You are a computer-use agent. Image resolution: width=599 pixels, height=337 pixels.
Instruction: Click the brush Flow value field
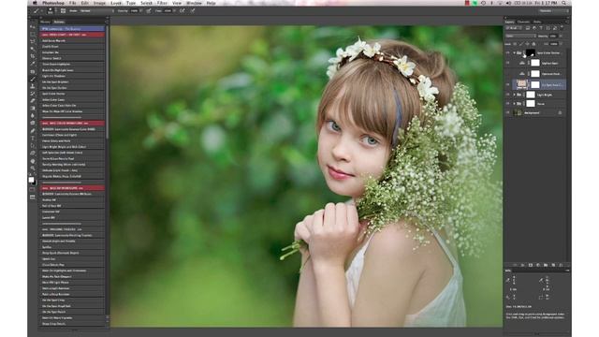[168, 11]
